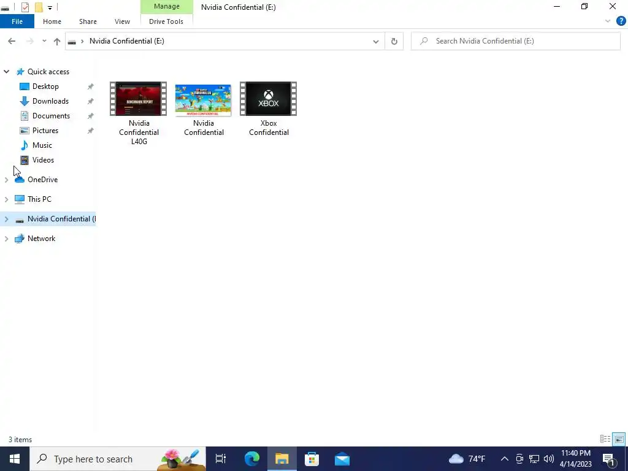Image resolution: width=628 pixels, height=471 pixels.
Task: Open Desktop from Quick access
Action: pos(45,86)
